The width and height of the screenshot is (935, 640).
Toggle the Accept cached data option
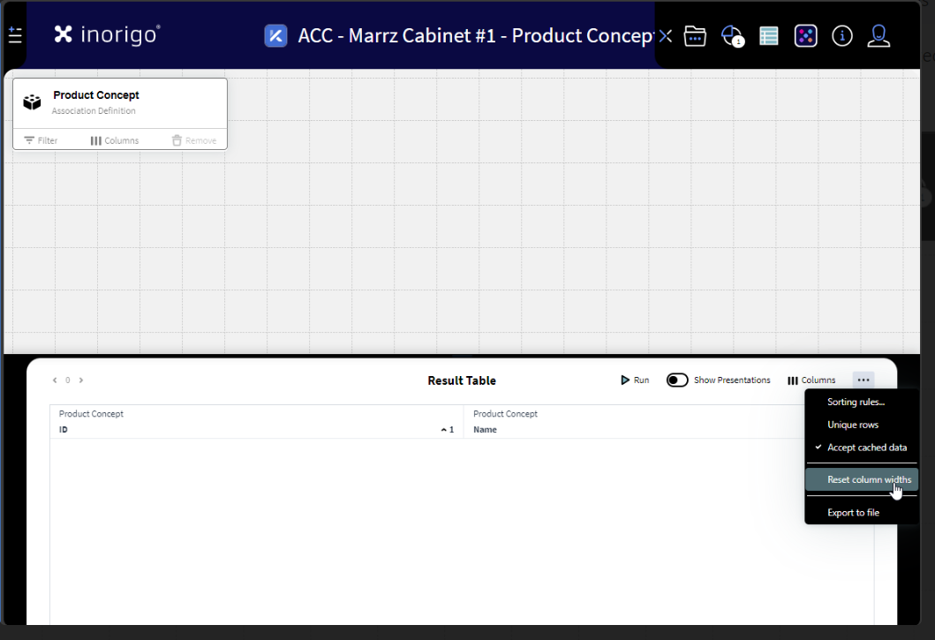(x=866, y=448)
